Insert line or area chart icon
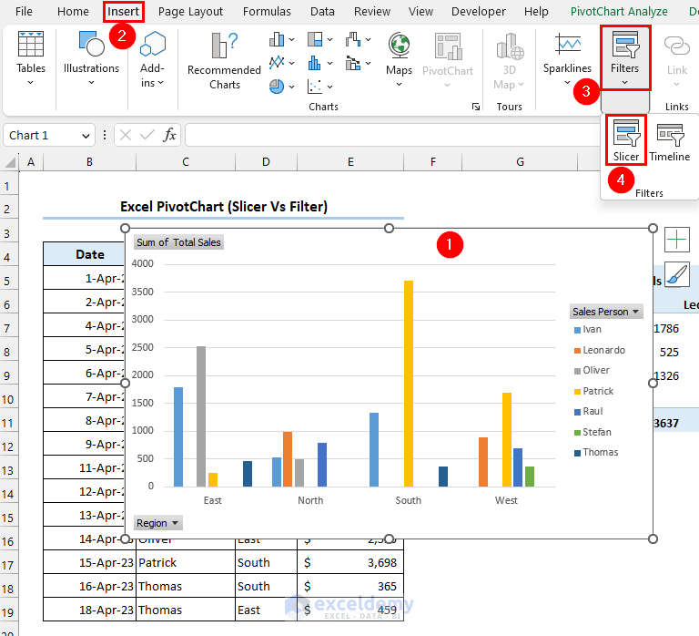The height and width of the screenshot is (636, 699). tap(277, 63)
